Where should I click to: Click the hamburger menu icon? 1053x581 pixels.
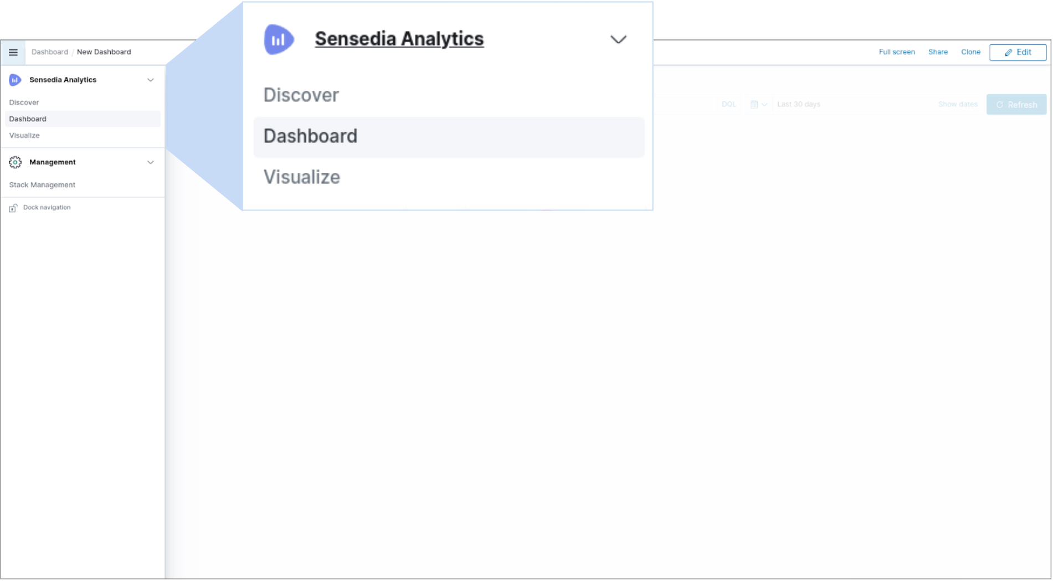tap(13, 53)
